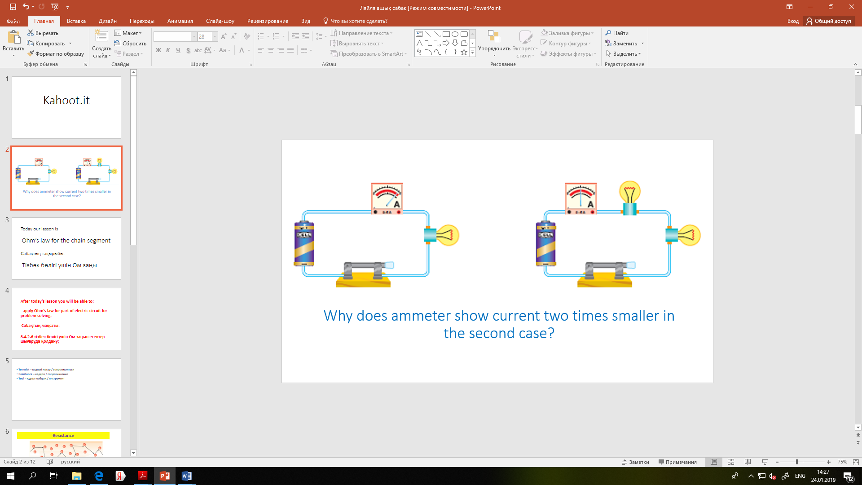Image resolution: width=862 pixels, height=485 pixels.
Task: Start slideshow from status bar icon
Action: (x=765, y=462)
